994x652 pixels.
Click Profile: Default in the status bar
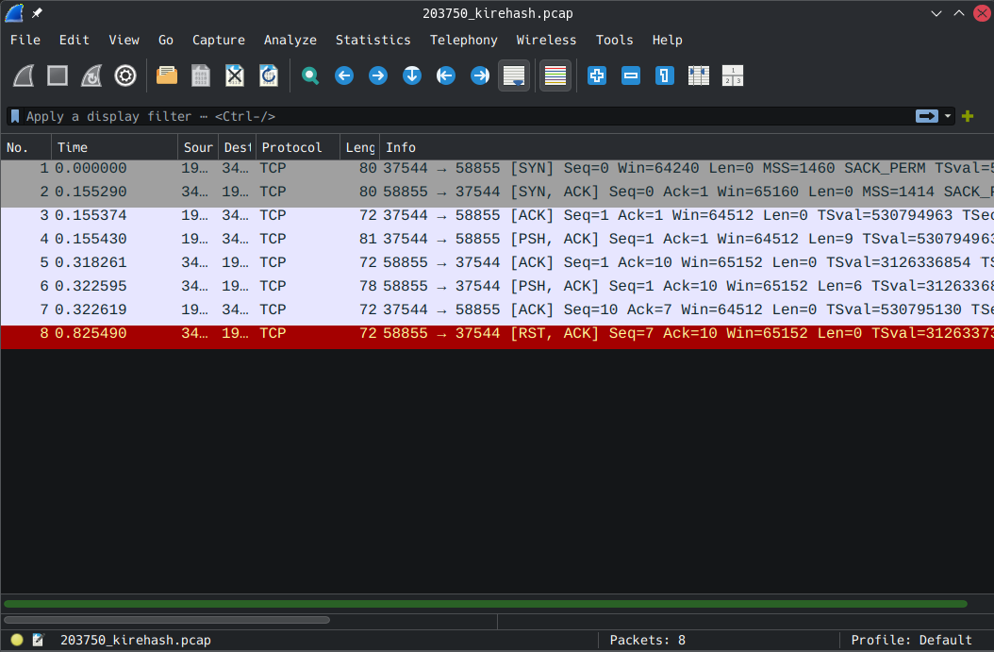pyautogui.click(x=911, y=640)
